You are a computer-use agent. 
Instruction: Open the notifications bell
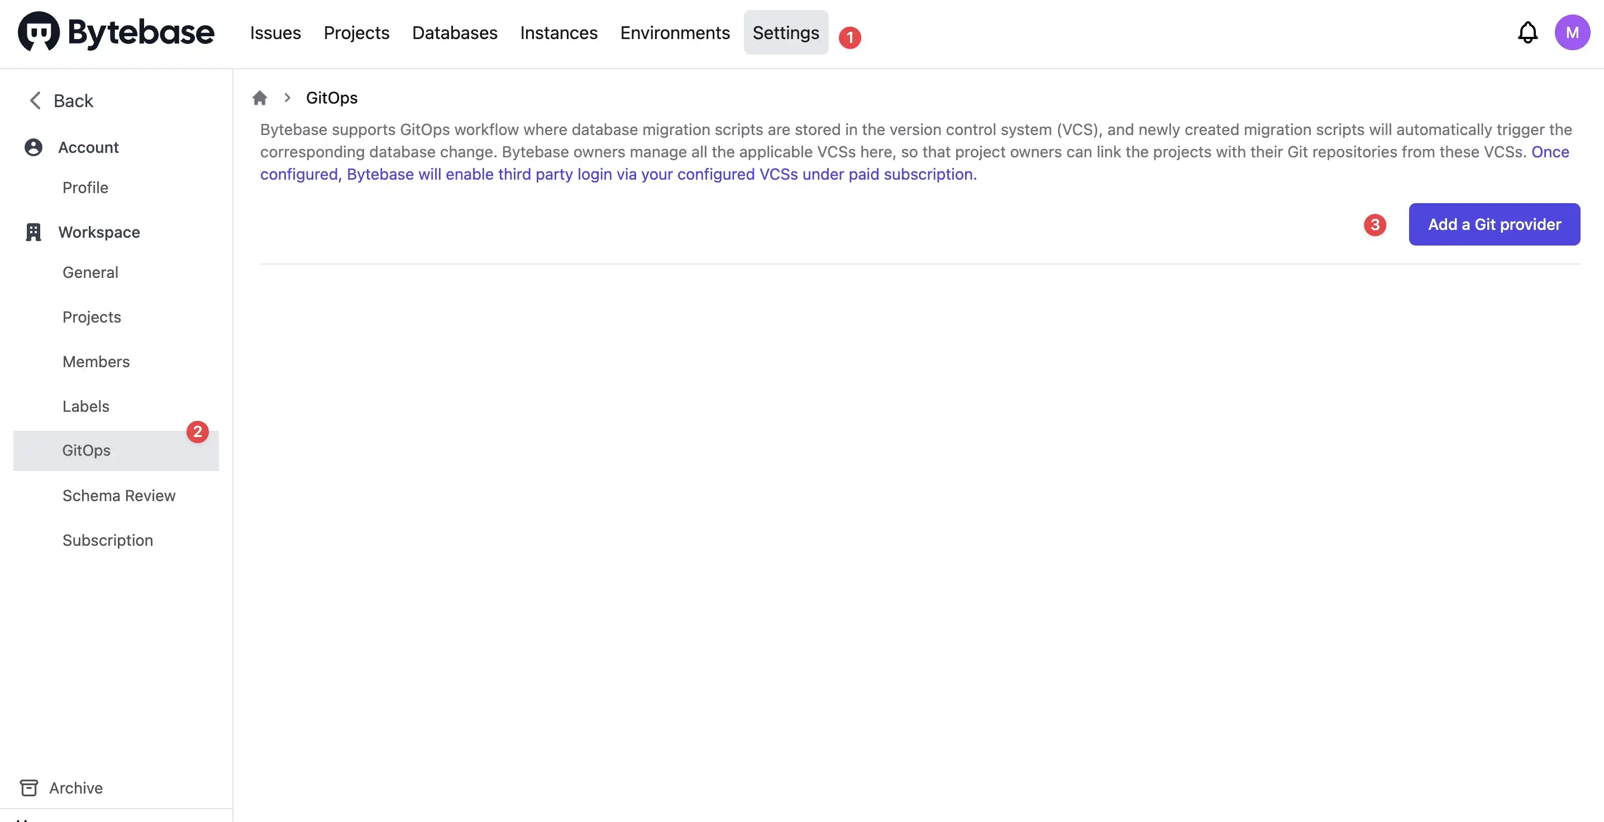tap(1527, 32)
